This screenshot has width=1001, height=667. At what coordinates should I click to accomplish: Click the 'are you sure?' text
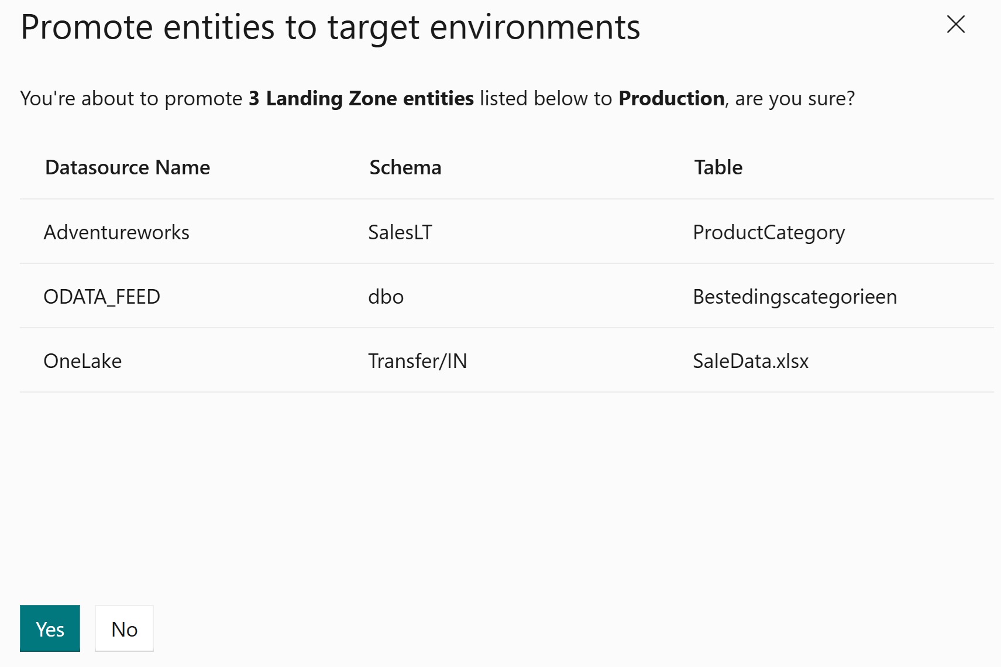[794, 98]
